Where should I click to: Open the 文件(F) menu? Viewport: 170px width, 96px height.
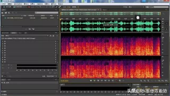(3, 4)
